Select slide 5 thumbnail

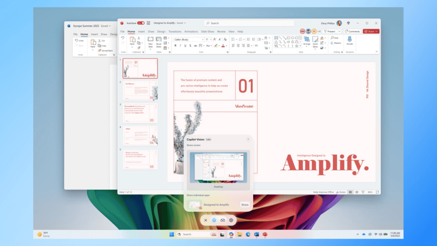click(140, 160)
